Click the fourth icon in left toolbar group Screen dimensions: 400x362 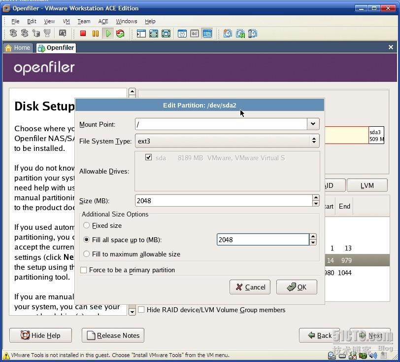(x=47, y=33)
